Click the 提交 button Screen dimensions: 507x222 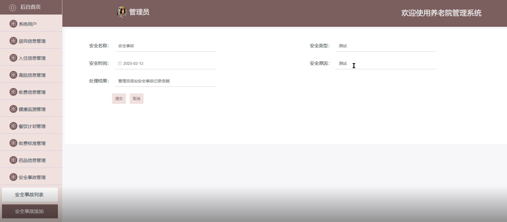click(x=119, y=99)
